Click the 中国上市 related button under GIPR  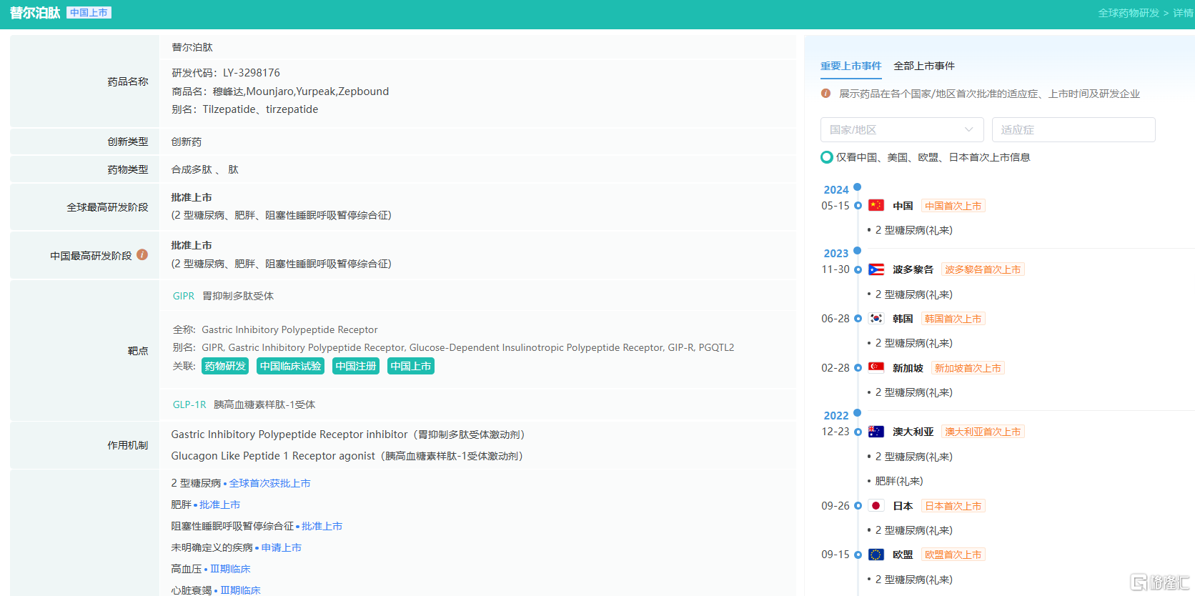[411, 366]
